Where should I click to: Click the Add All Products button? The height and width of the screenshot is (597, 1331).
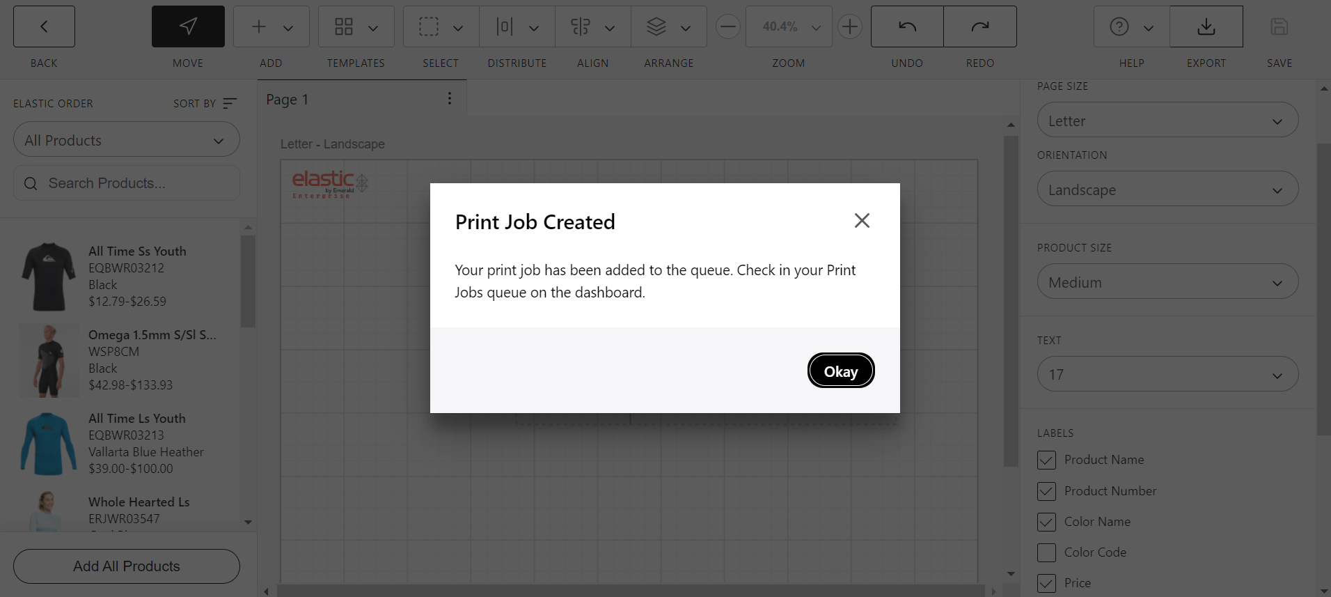(x=127, y=566)
